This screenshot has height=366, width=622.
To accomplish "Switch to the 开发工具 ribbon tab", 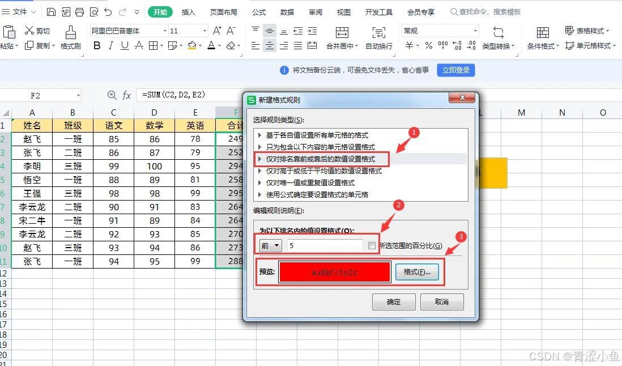I will 379,12.
